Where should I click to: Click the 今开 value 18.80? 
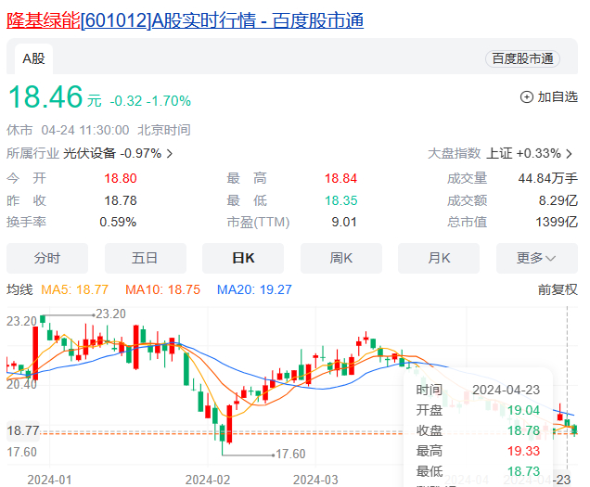[x=121, y=178]
